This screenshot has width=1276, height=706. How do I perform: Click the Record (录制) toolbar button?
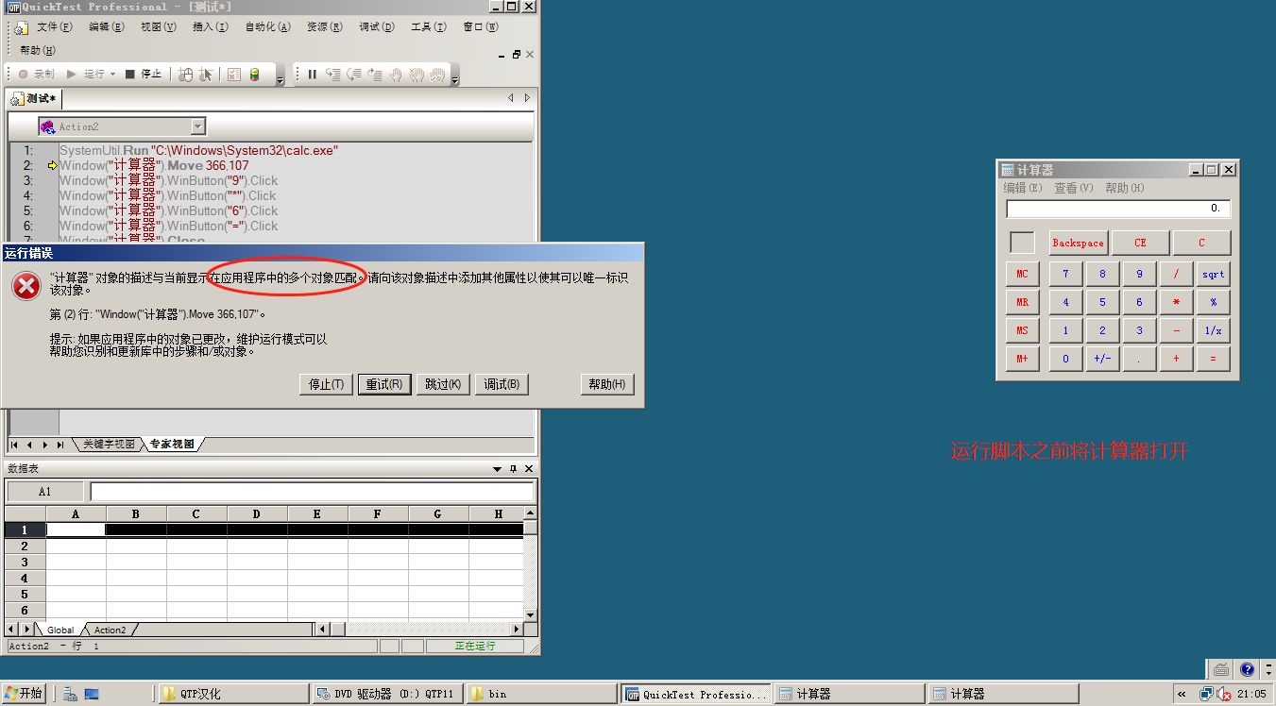pos(37,74)
